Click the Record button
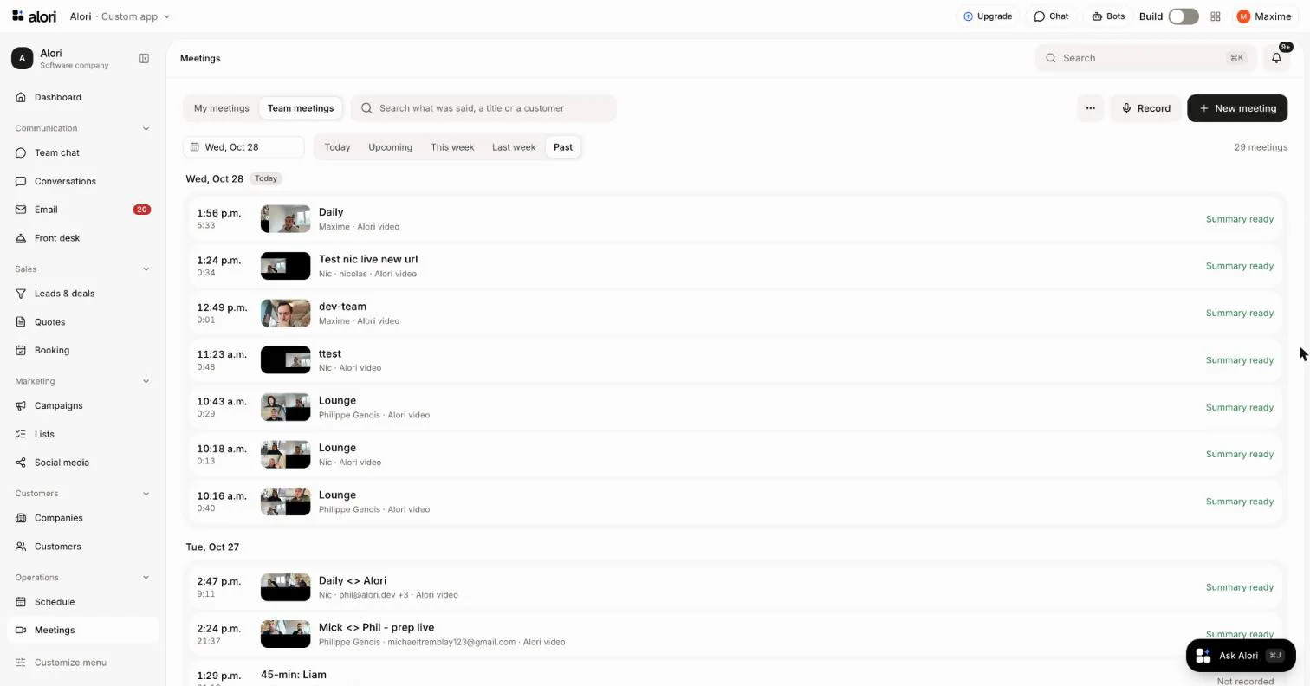1310x686 pixels. [1145, 108]
